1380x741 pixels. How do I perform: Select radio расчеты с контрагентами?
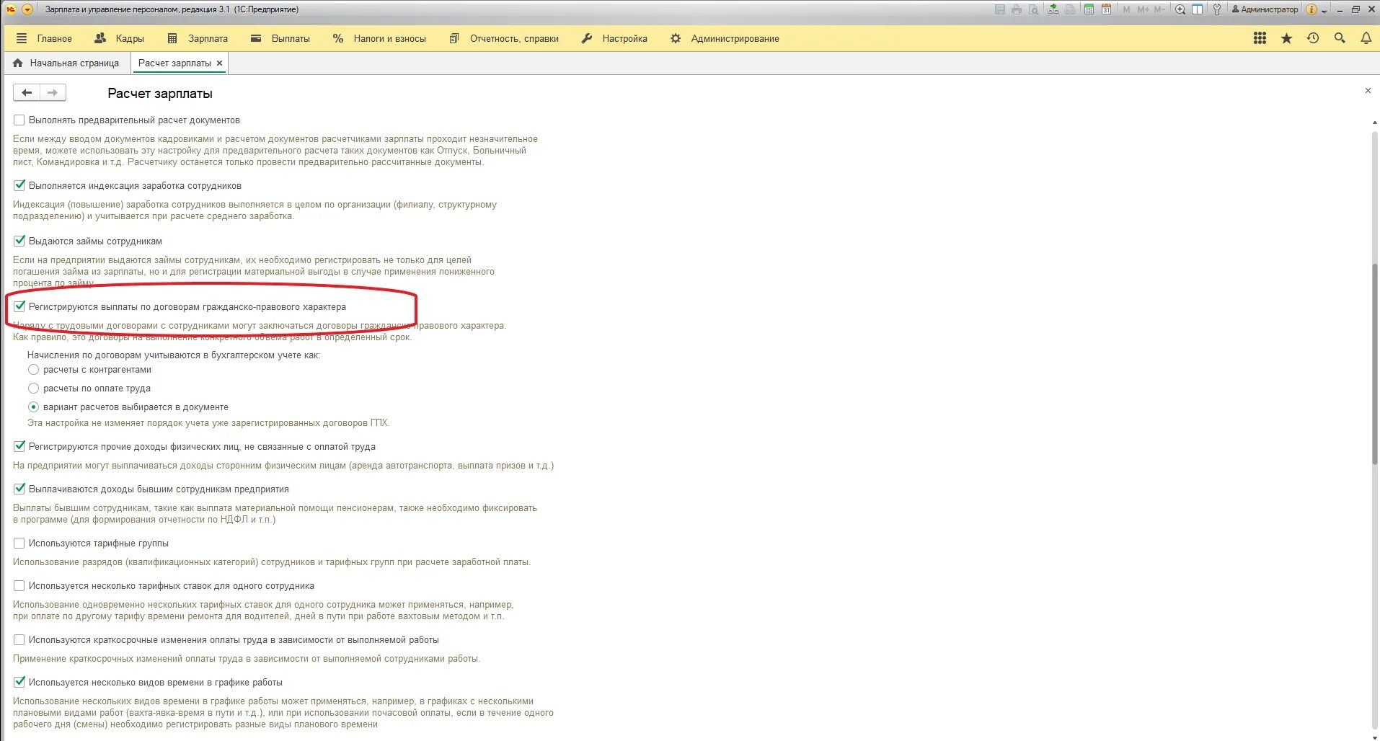click(33, 370)
